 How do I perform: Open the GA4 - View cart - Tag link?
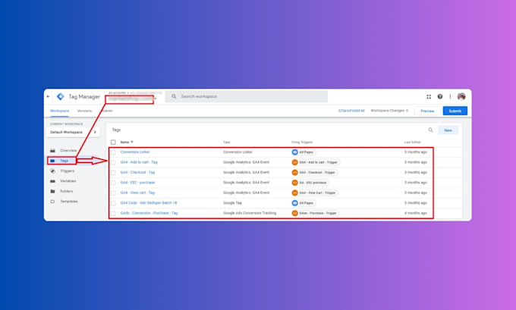point(137,193)
